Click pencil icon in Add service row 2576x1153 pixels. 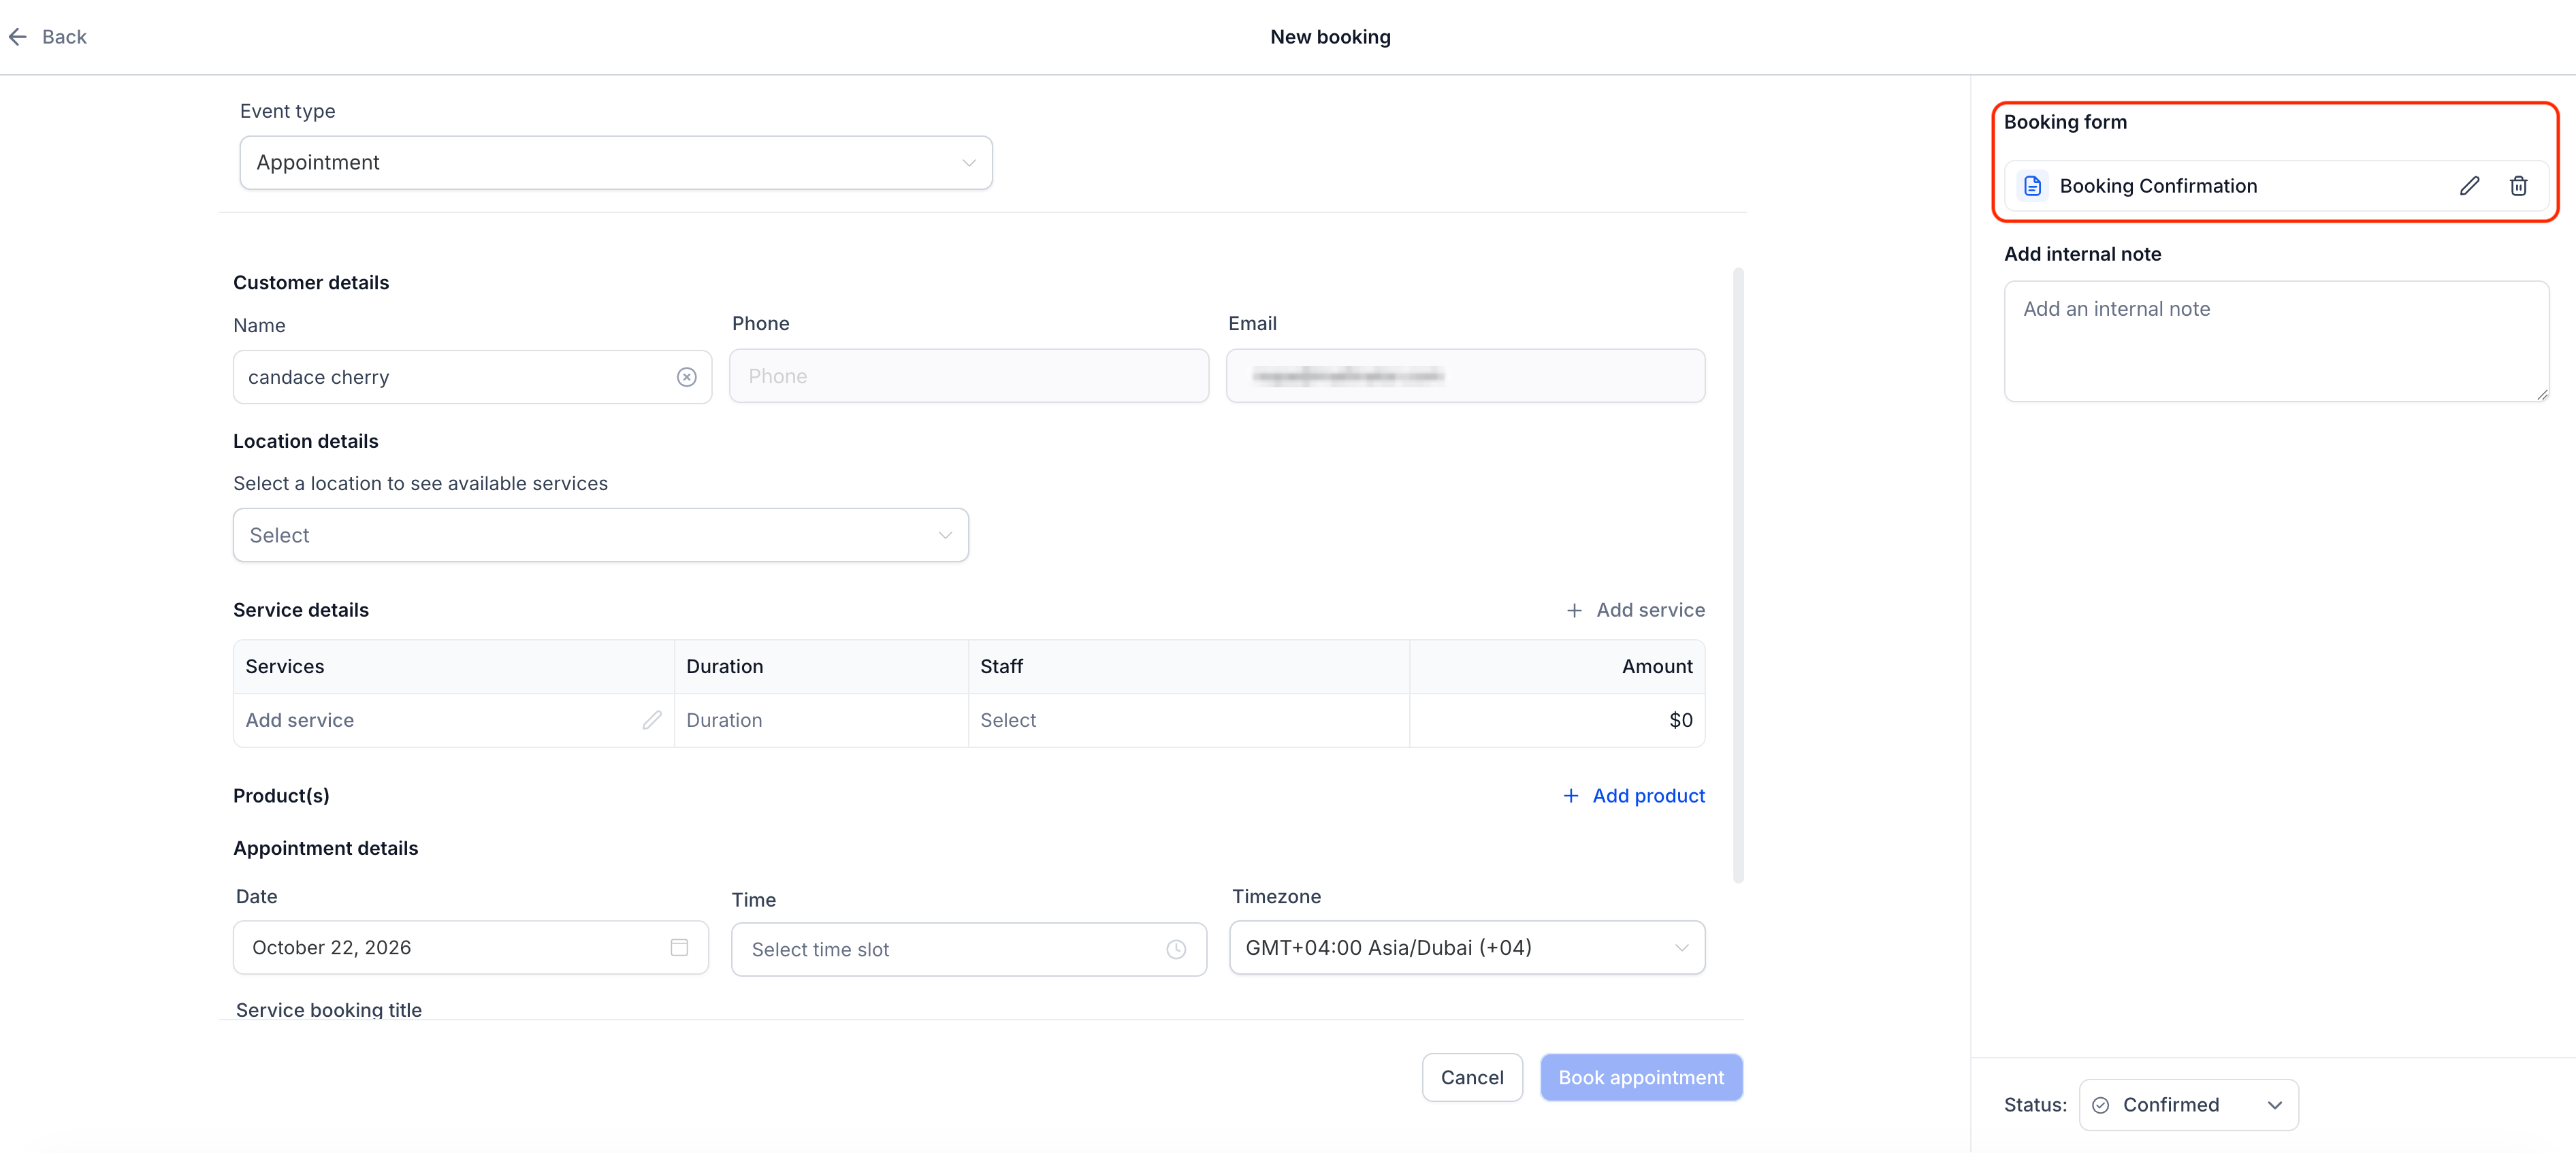[x=652, y=720]
